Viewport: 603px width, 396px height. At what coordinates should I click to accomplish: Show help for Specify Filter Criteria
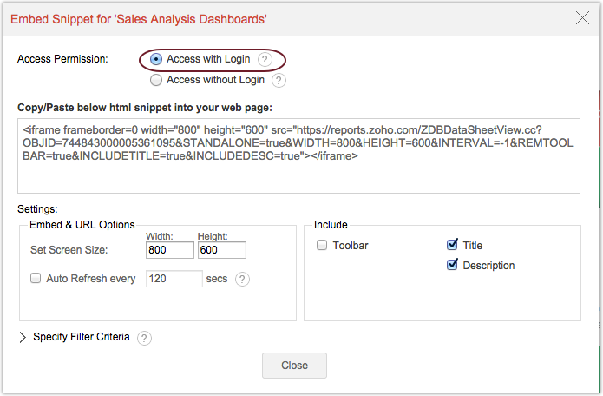145,338
